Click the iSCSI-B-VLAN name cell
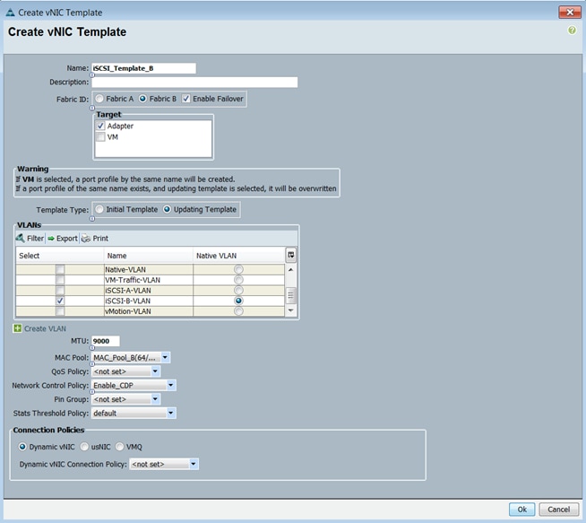The width and height of the screenshot is (586, 523). (x=149, y=301)
